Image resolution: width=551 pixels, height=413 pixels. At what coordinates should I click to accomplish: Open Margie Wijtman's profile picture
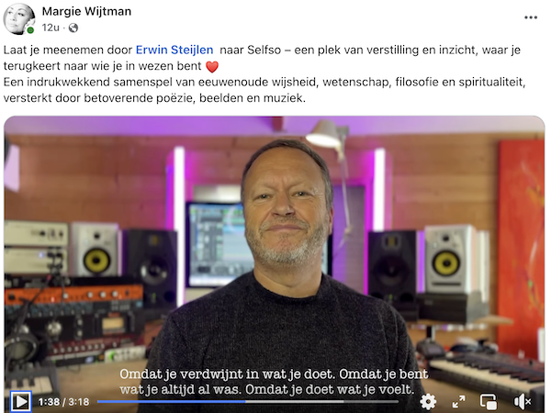pos(19,19)
